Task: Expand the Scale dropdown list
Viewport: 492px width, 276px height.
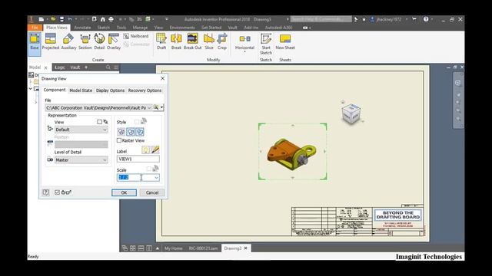Action: coord(156,178)
